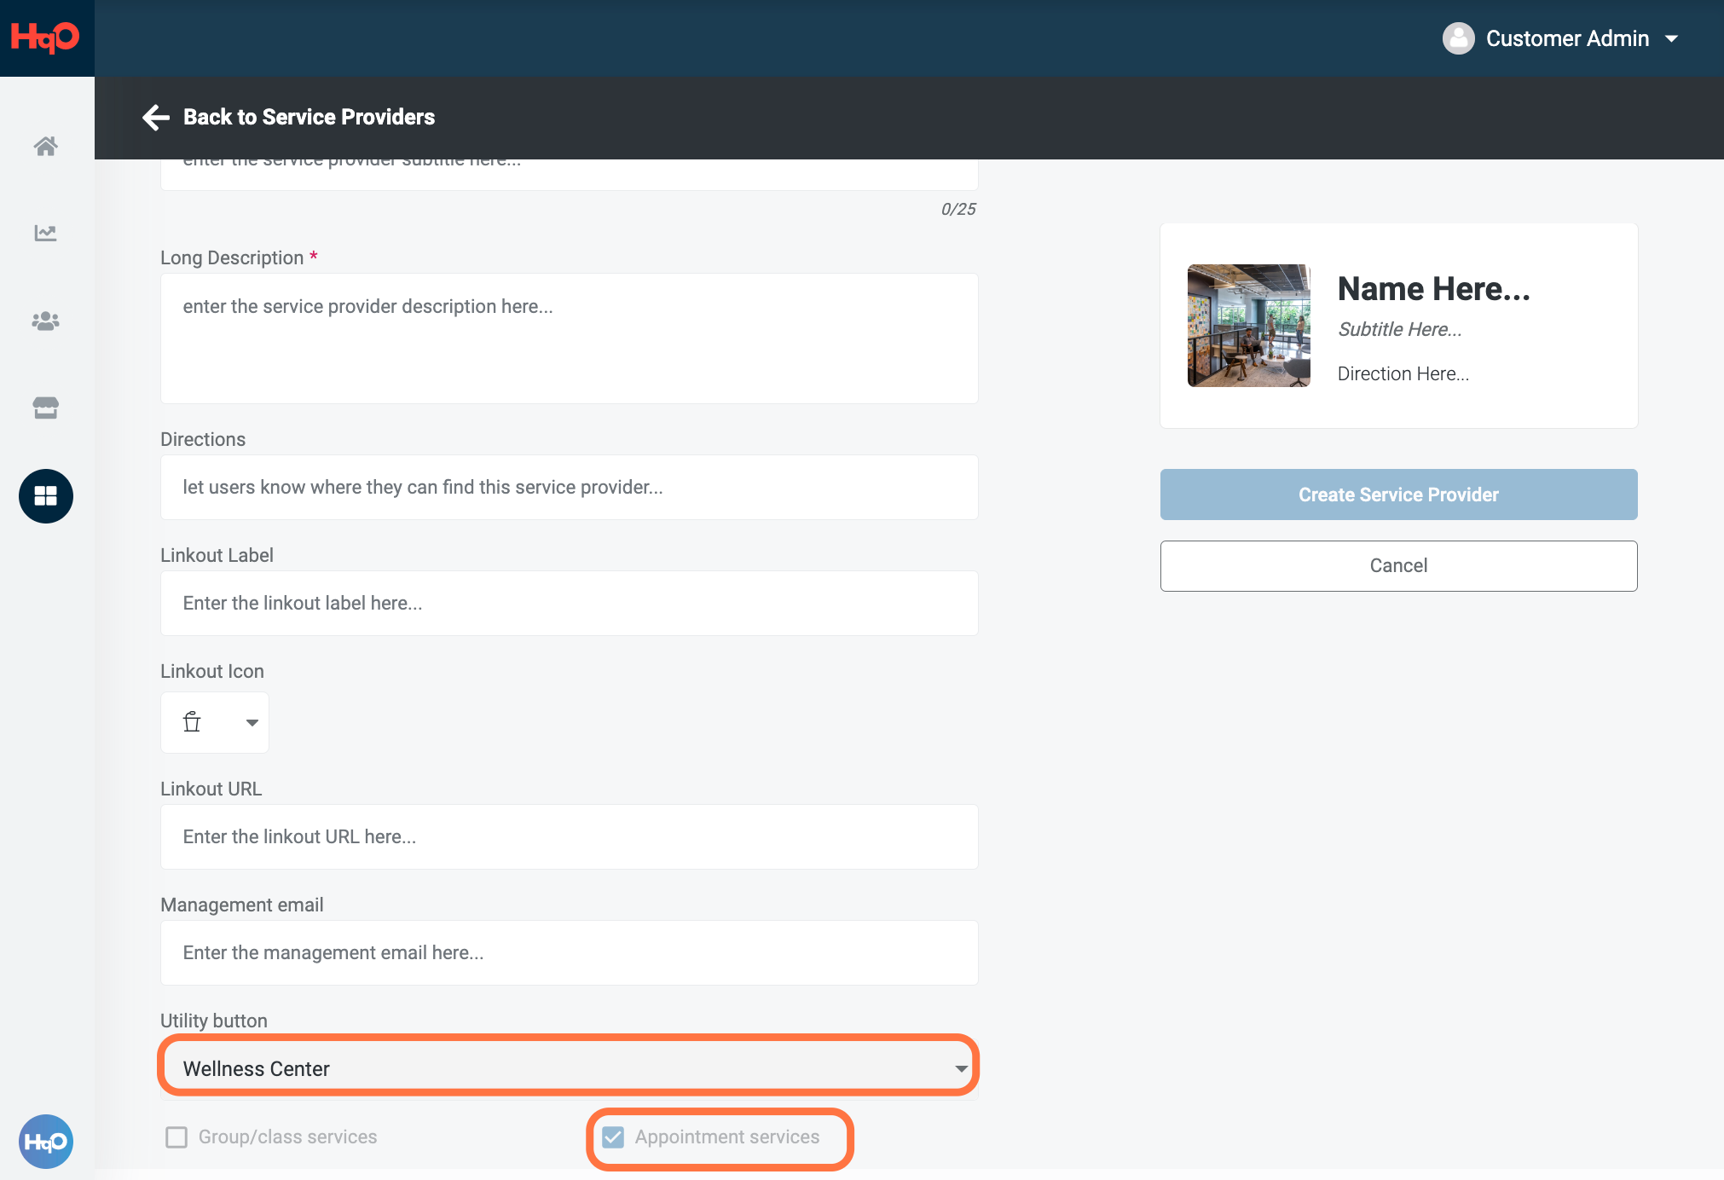
Task: Open the home icon in sidebar
Action: 46,146
